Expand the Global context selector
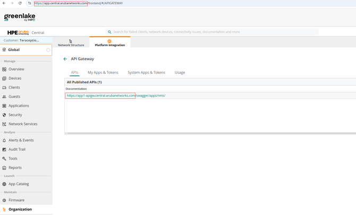This screenshot has height=215, width=356. tap(26, 50)
